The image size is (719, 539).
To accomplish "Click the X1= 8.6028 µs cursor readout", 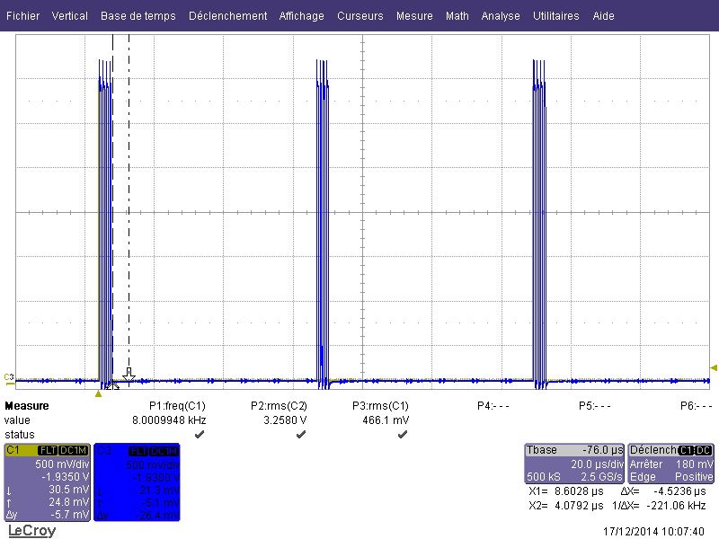I will click(566, 491).
